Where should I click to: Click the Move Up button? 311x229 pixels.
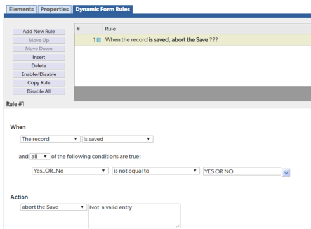[x=39, y=40]
